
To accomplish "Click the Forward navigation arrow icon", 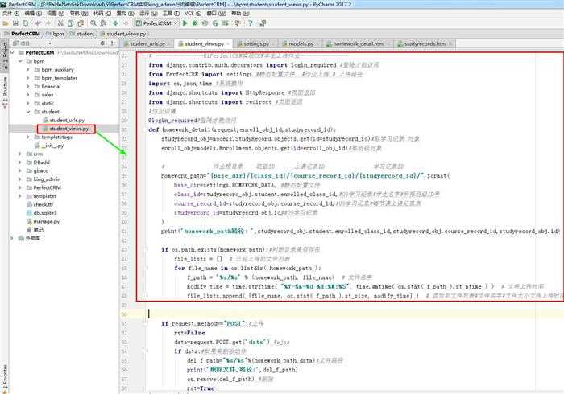I will (x=126, y=23).
